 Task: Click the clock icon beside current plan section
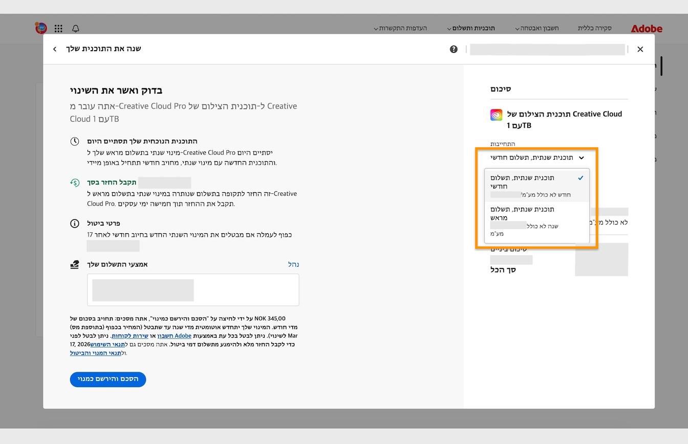click(75, 141)
